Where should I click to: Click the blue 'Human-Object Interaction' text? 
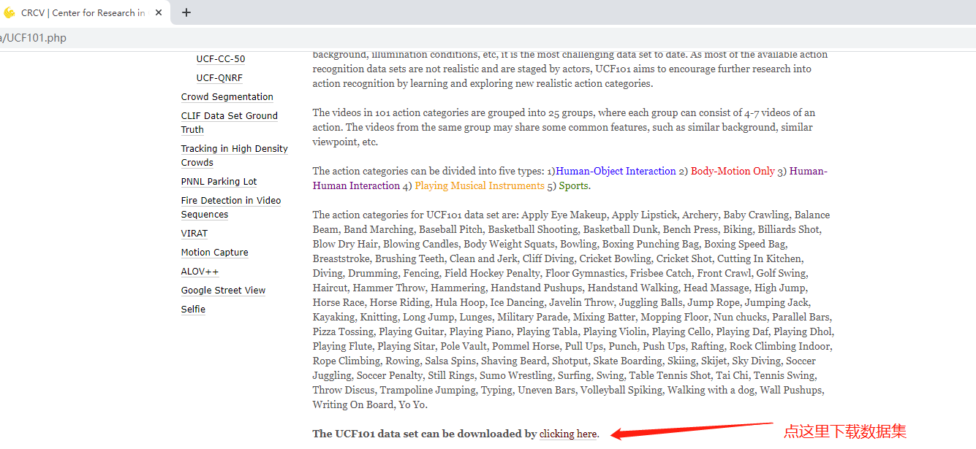[616, 171]
